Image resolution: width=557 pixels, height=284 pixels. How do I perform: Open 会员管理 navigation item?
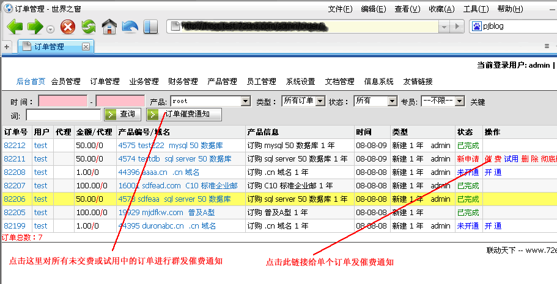click(65, 82)
